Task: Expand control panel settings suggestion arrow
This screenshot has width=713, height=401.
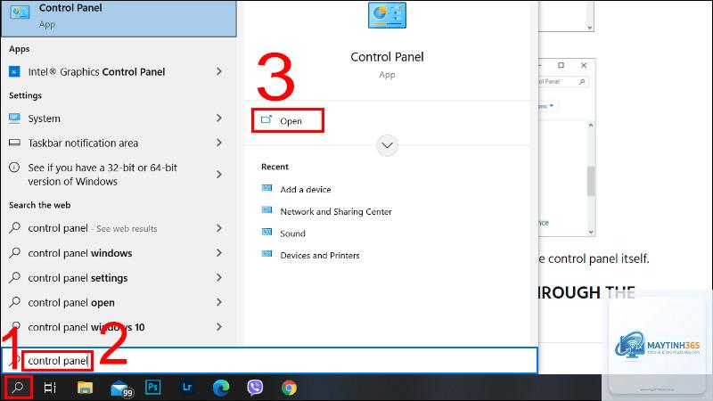Action: click(x=219, y=277)
